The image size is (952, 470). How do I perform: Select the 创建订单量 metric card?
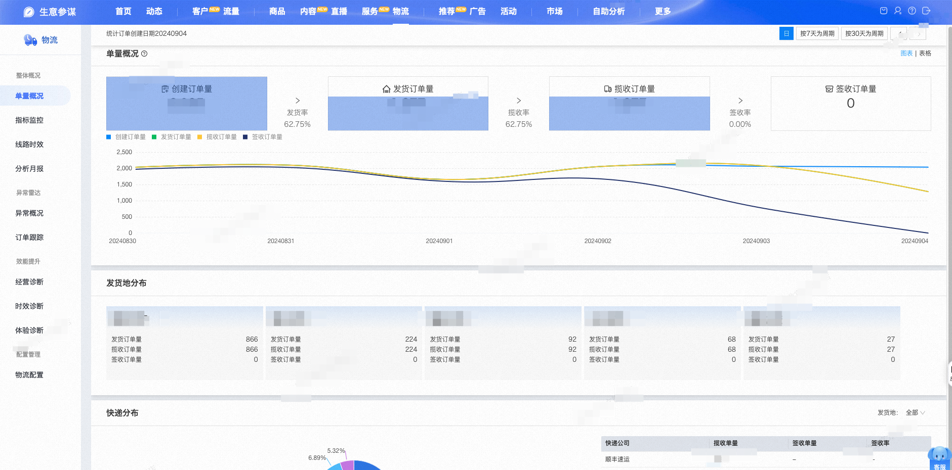[x=187, y=104]
